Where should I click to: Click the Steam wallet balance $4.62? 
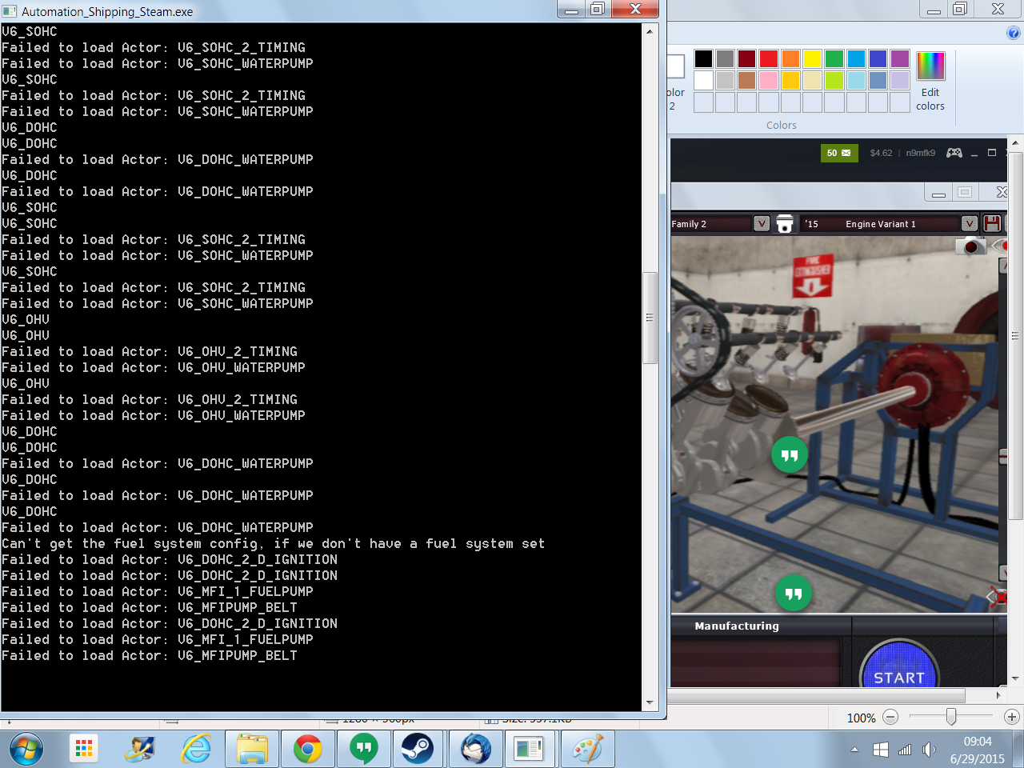point(881,153)
